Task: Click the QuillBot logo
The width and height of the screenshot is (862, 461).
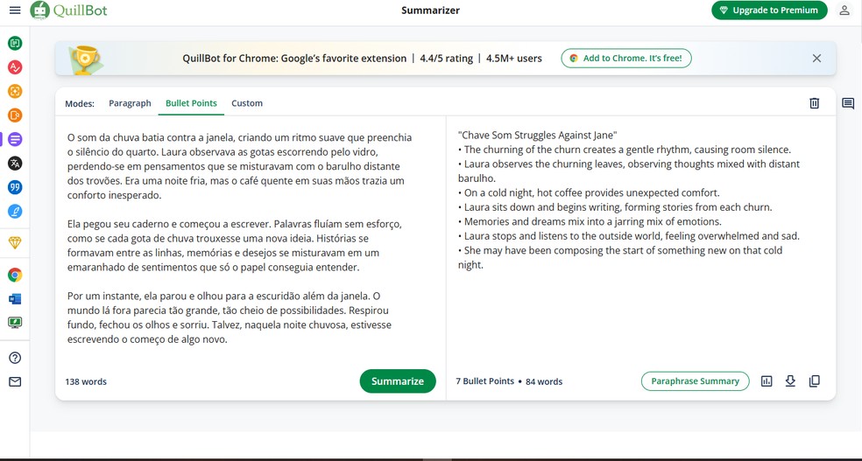Action: [68, 10]
